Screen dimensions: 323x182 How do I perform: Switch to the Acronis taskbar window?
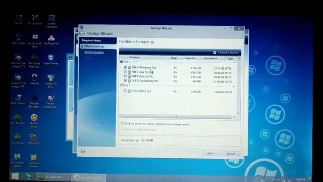pyautogui.click(x=89, y=177)
